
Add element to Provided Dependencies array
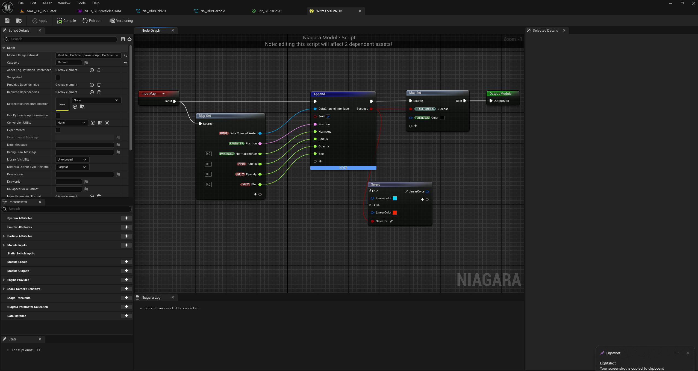pos(92,85)
